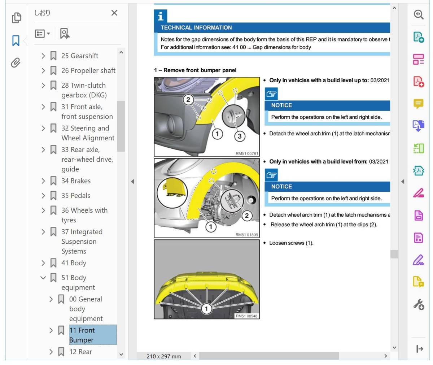The image size is (433, 365).
Task: Collapse the left navigation pane arrow
Action: (x=132, y=182)
